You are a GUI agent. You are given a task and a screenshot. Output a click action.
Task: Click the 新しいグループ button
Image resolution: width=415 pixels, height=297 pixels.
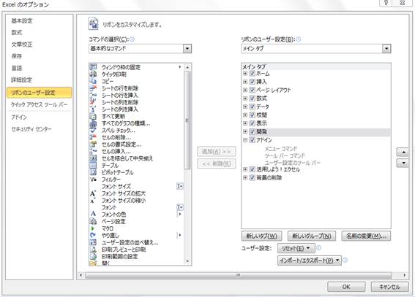click(x=312, y=236)
